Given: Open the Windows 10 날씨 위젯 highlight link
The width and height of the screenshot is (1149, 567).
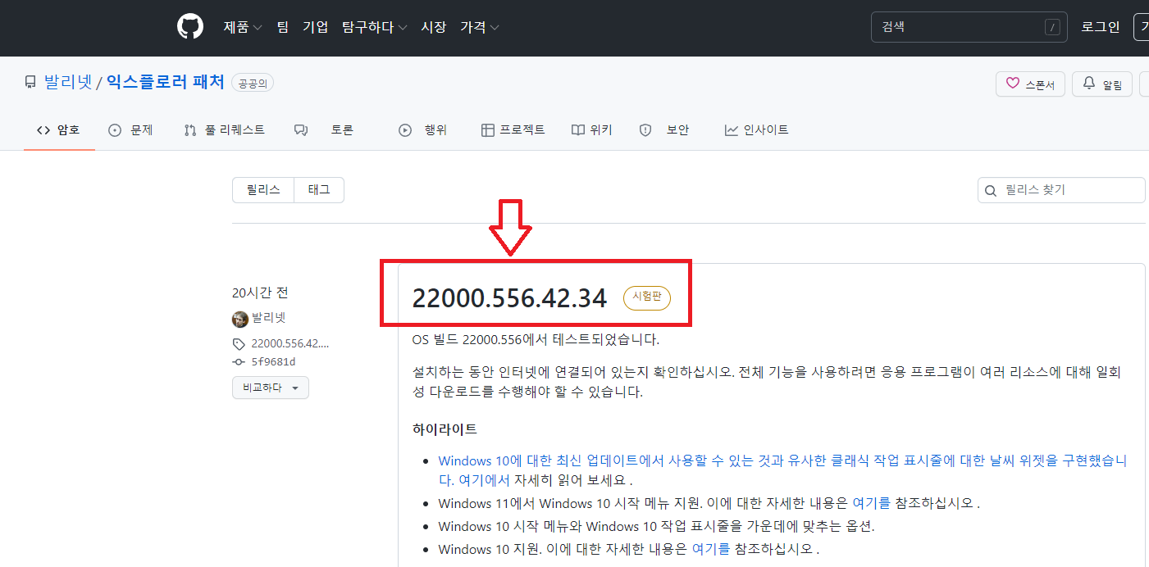Looking at the screenshot, I should pos(782,469).
